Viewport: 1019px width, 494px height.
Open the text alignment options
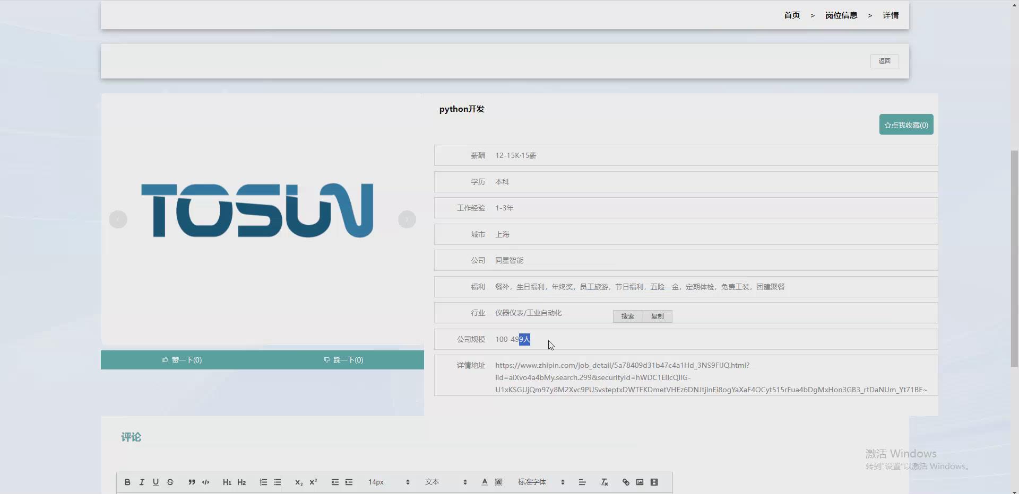(x=582, y=482)
